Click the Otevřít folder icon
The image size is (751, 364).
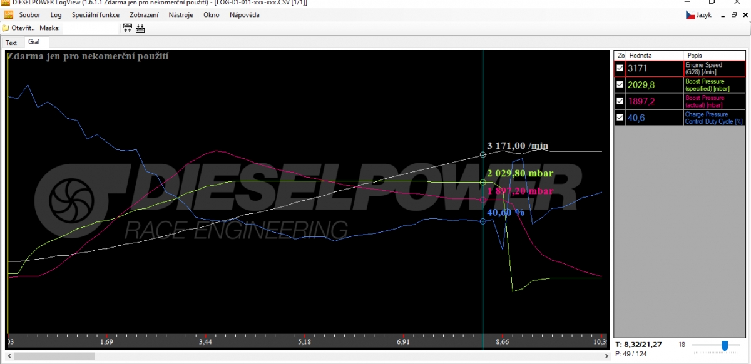[x=6, y=28]
